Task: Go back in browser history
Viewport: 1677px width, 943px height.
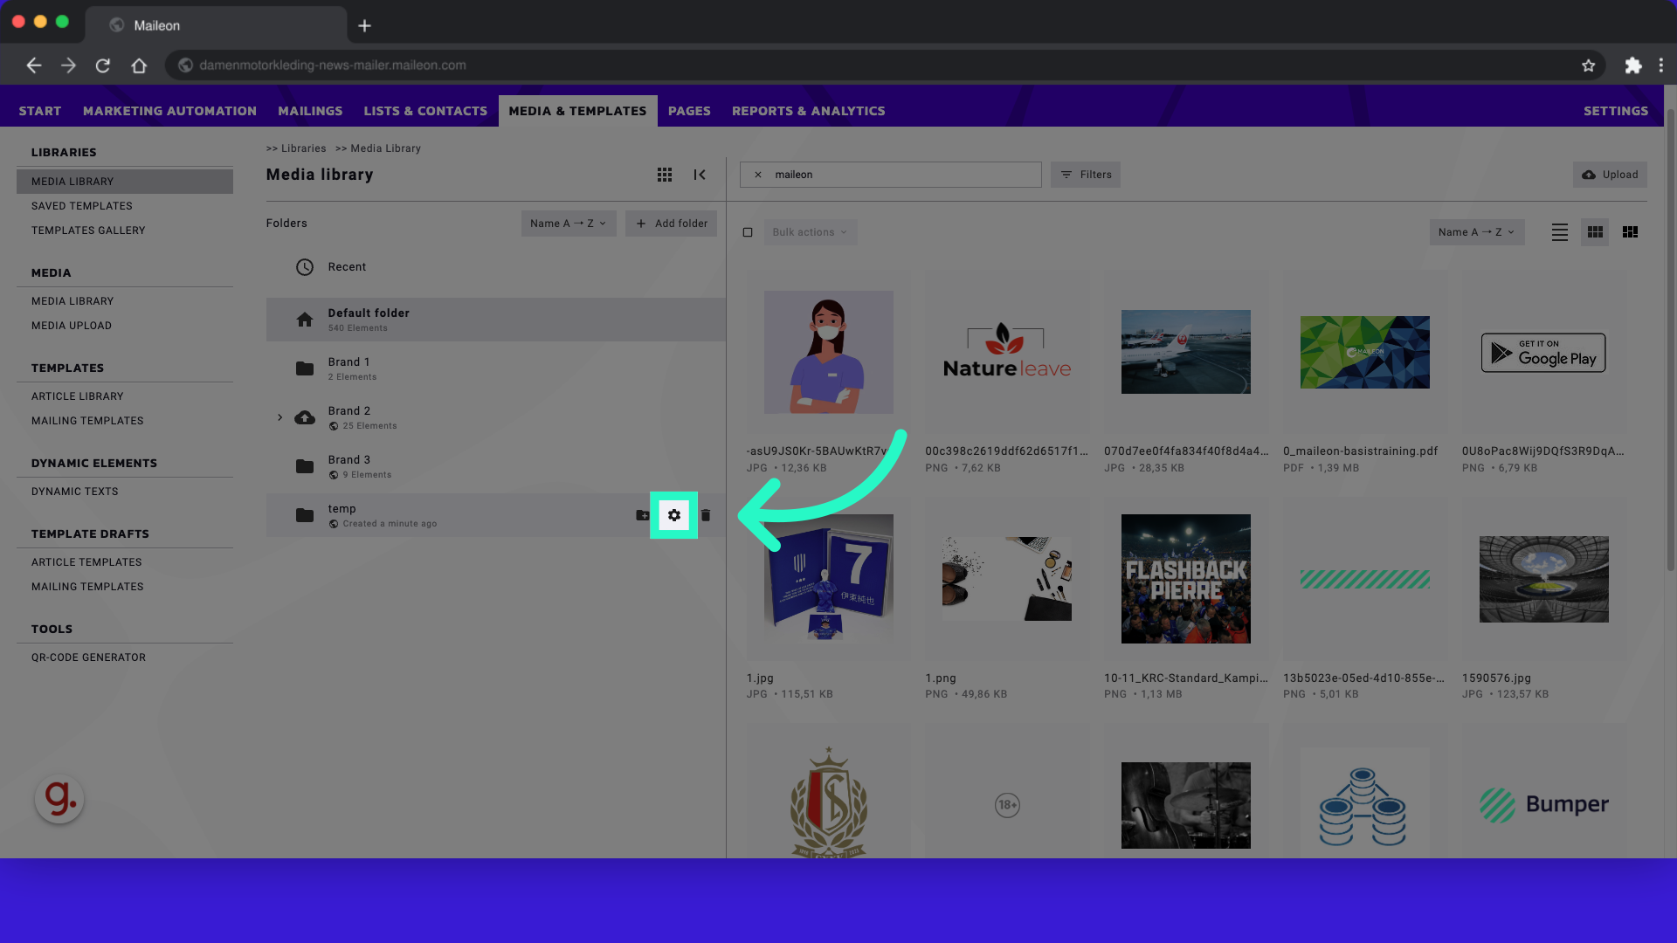Action: coord(33,65)
